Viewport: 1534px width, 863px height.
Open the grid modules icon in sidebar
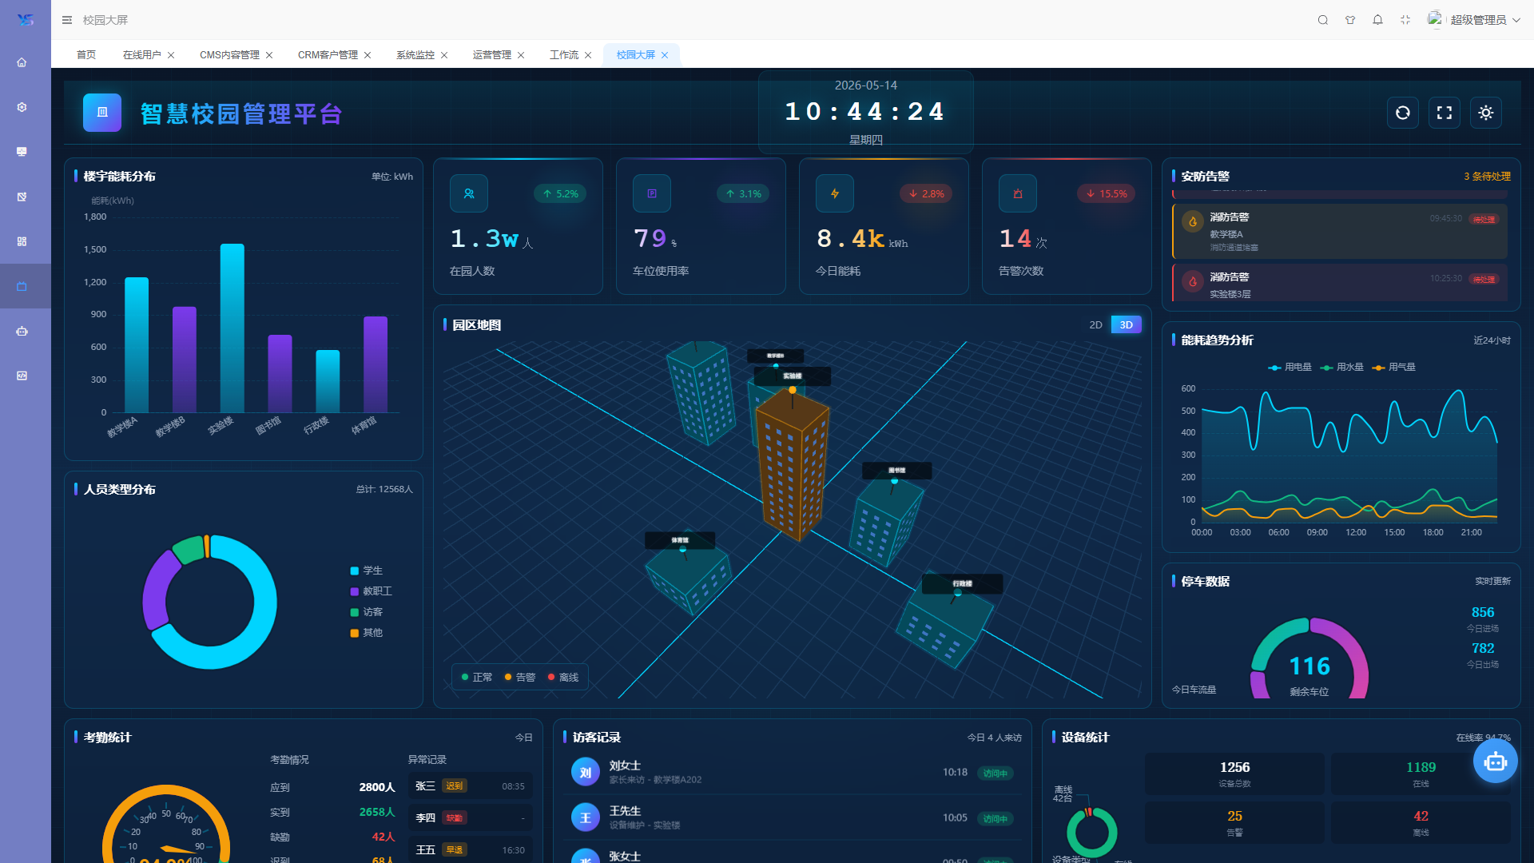click(x=22, y=241)
